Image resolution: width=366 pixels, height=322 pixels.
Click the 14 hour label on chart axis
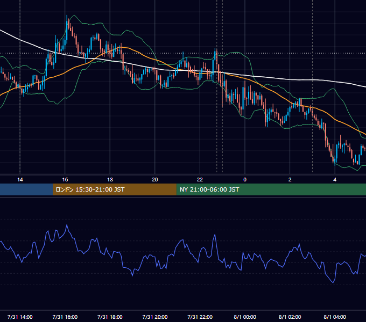tap(20, 180)
